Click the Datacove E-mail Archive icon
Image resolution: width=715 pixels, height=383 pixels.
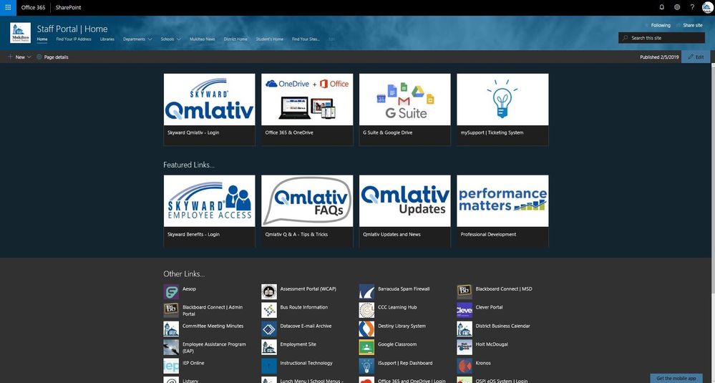269,329
